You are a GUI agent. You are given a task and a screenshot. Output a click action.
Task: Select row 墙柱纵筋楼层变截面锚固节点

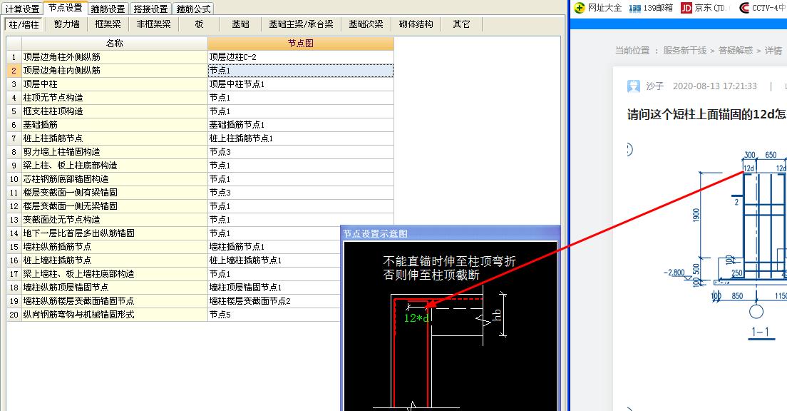click(115, 301)
